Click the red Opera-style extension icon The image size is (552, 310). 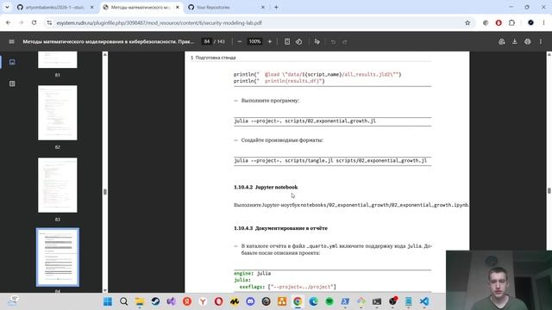(x=499, y=23)
